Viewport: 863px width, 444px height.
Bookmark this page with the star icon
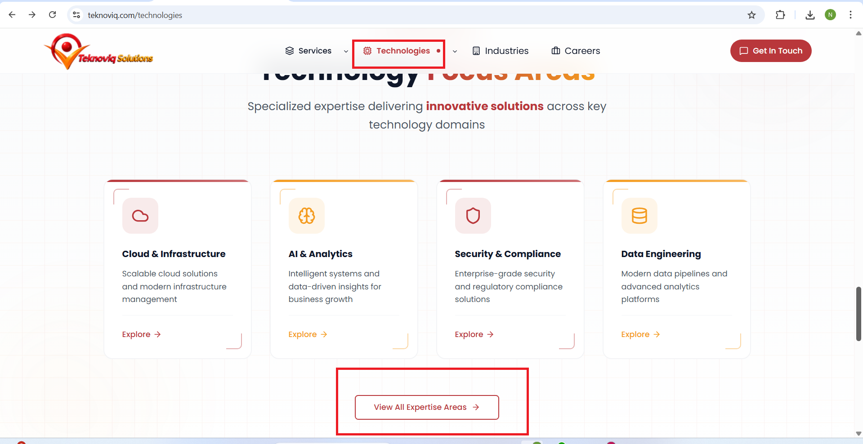pyautogui.click(x=751, y=15)
